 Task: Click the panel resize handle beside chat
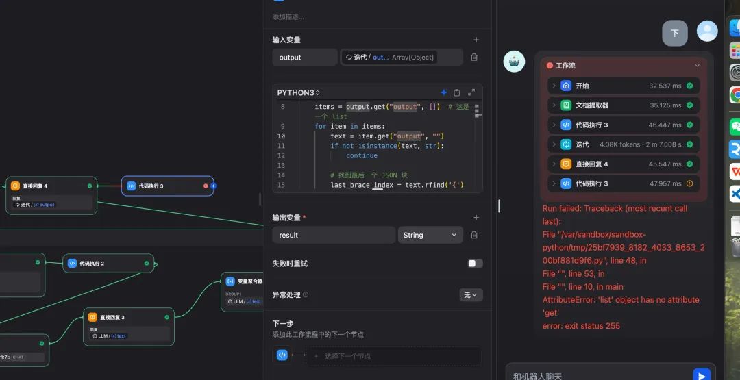tap(499, 206)
